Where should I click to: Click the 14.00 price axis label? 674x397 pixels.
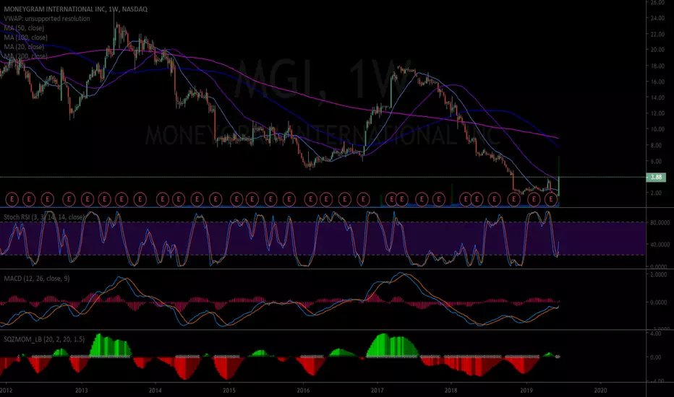(x=657, y=97)
